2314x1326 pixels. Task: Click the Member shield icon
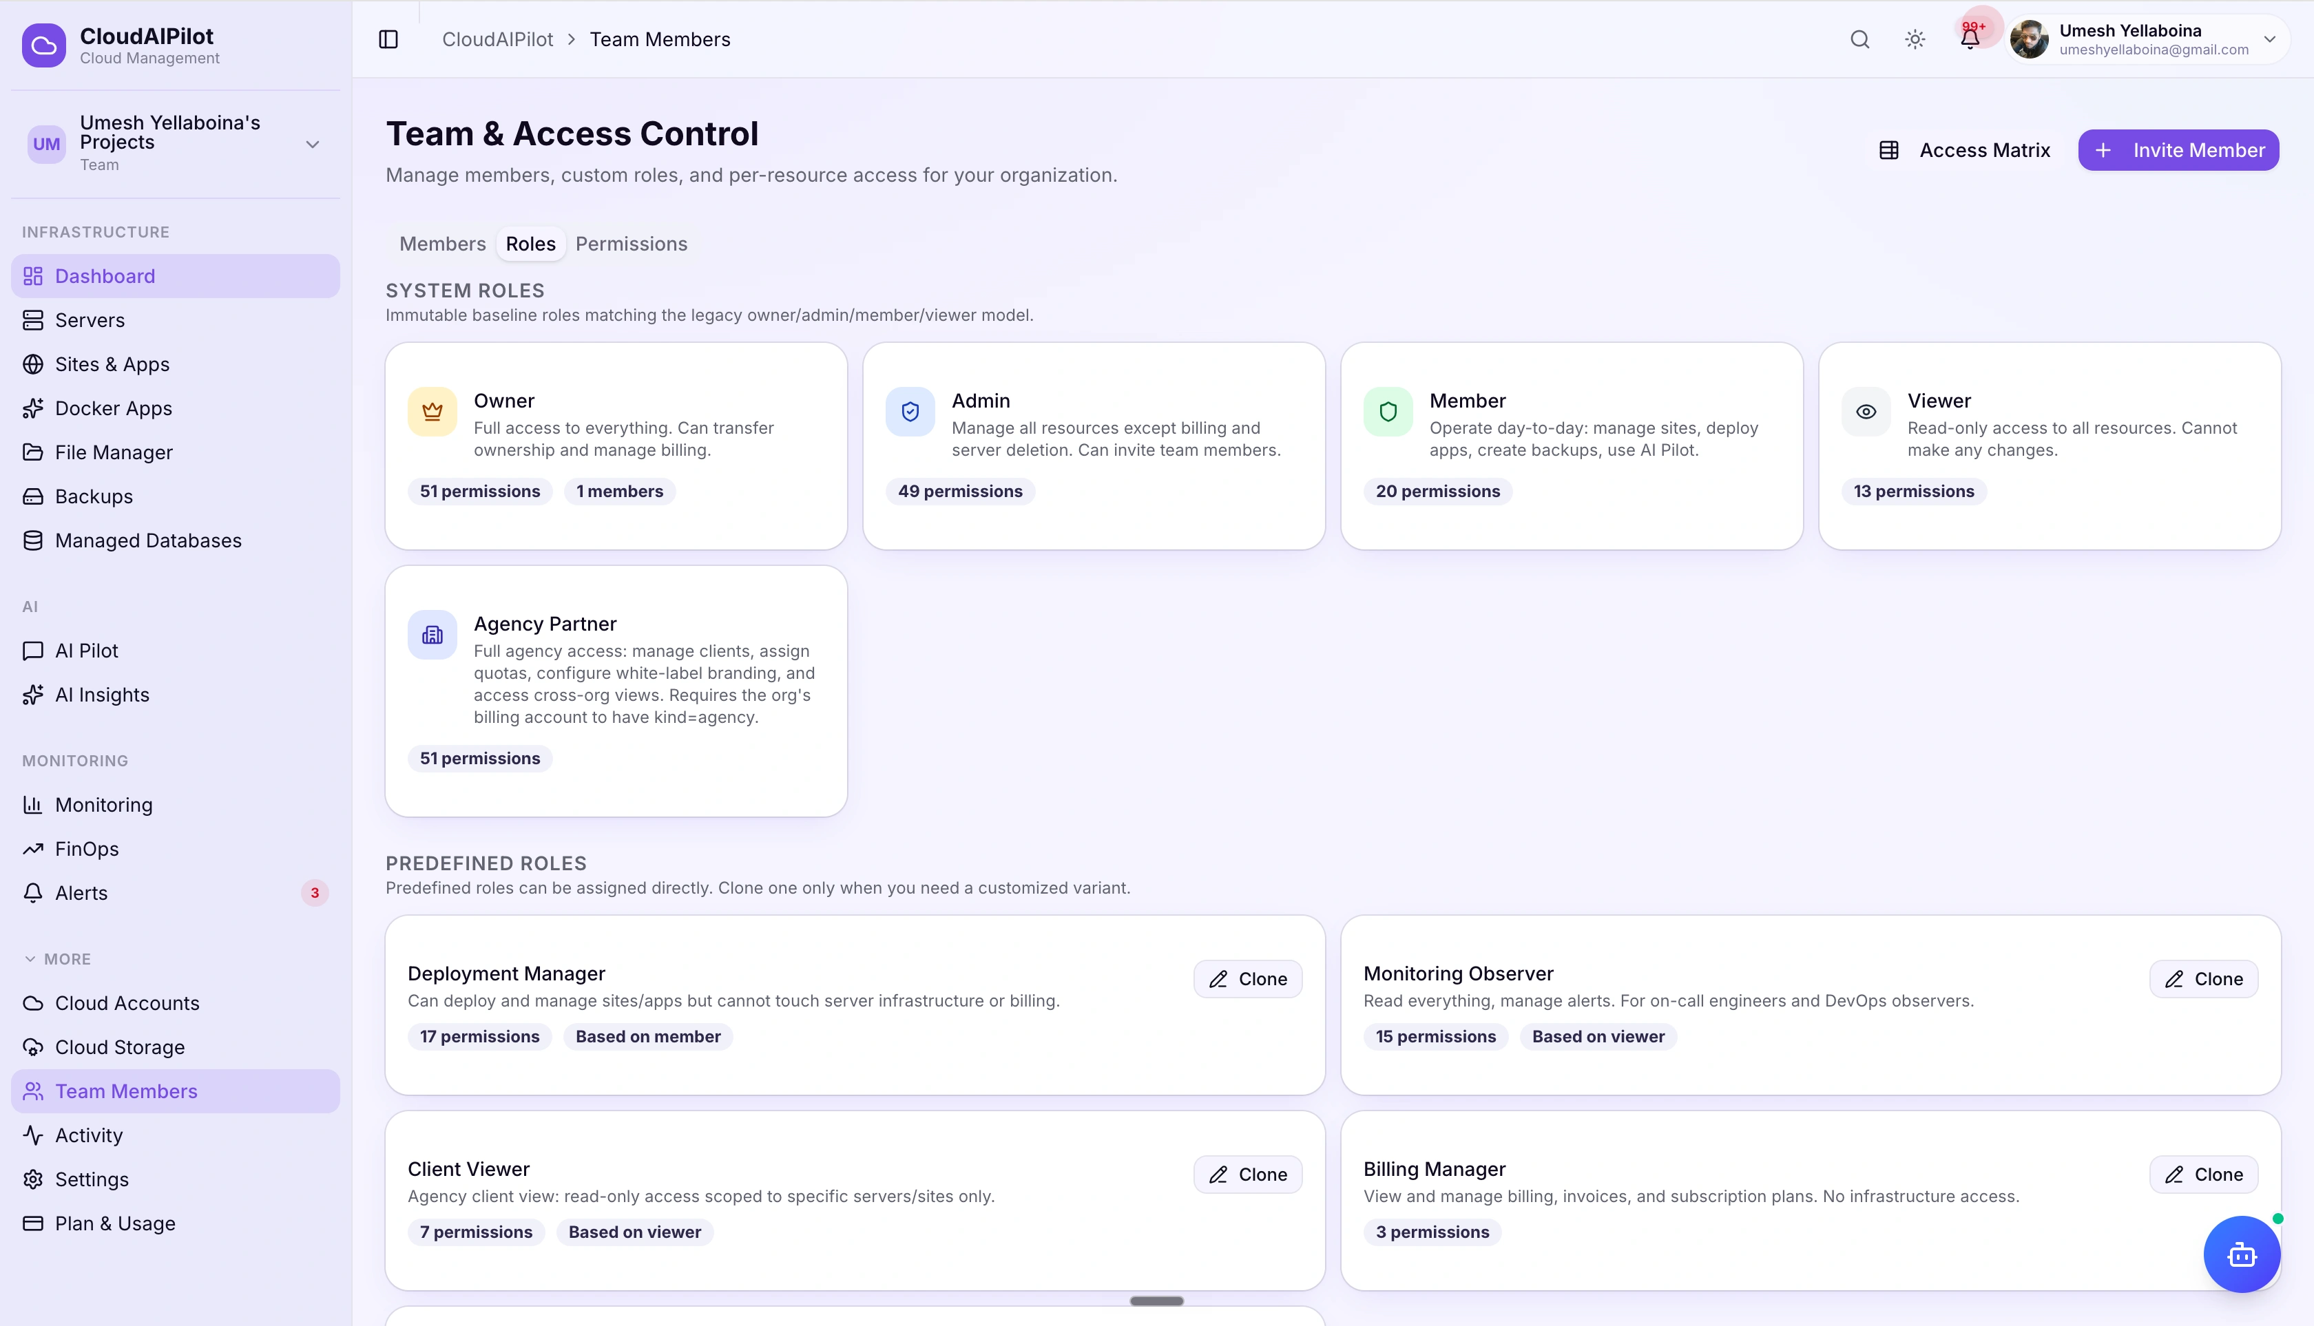pos(1388,412)
